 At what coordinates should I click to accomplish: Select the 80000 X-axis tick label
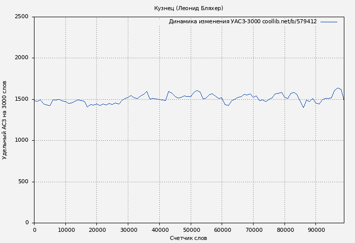285,230
